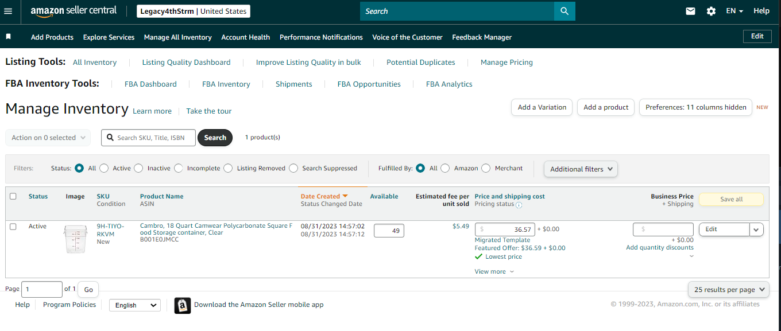Click the Cambro container product thumbnail

(x=75, y=239)
